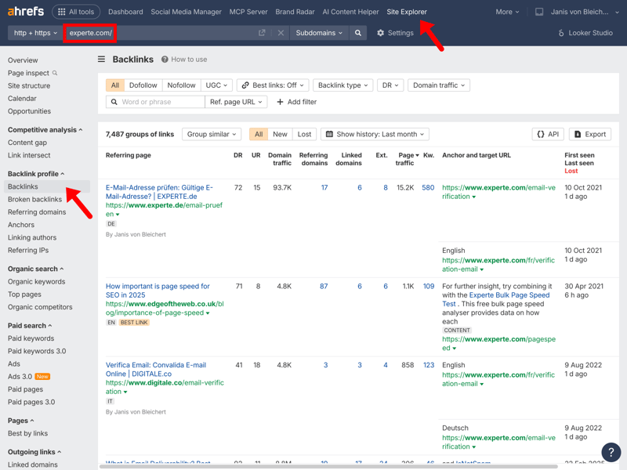Select Referring domains in the sidebar
627x470 pixels.
coord(37,212)
